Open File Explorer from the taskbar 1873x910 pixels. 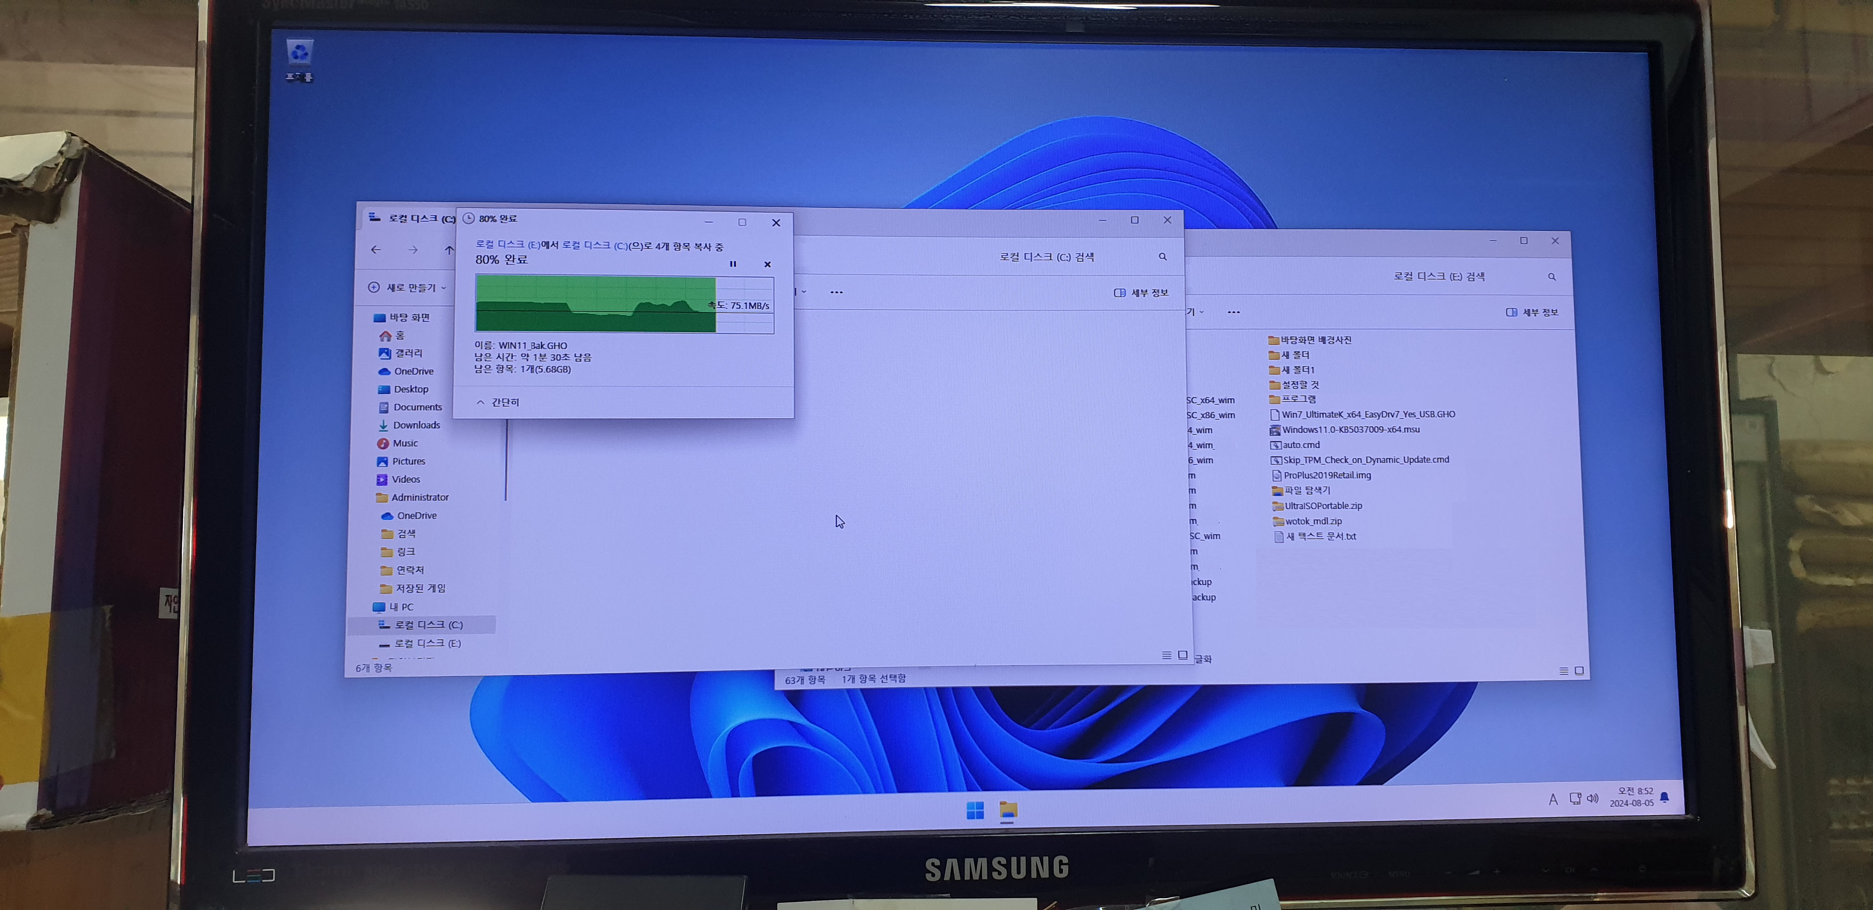click(x=1008, y=810)
